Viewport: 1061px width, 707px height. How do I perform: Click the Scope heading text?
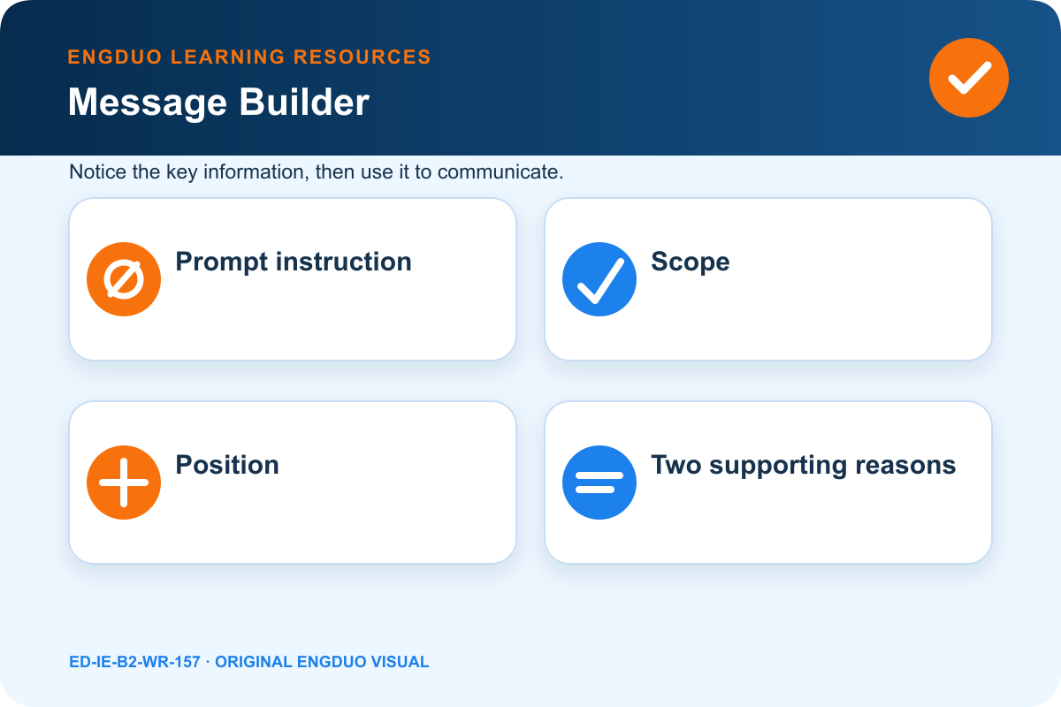click(691, 262)
